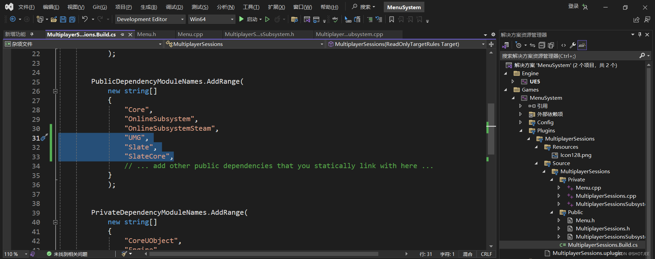
Task: Click the Comment Out Selected Lines icon
Action: (x=370, y=19)
